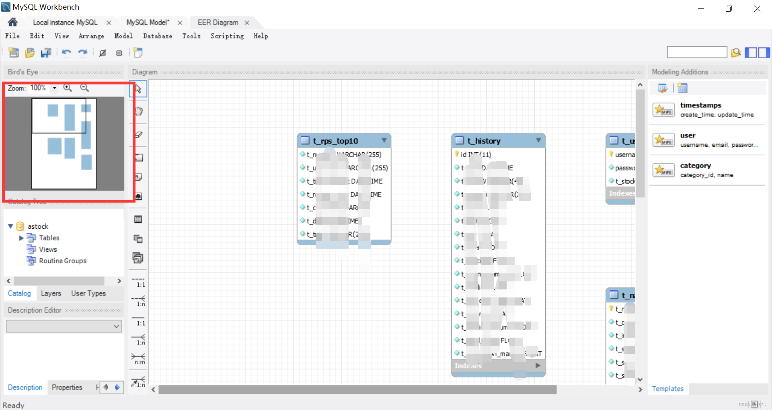772x410 pixels.
Task: Open an existing model file
Action: 30,53
